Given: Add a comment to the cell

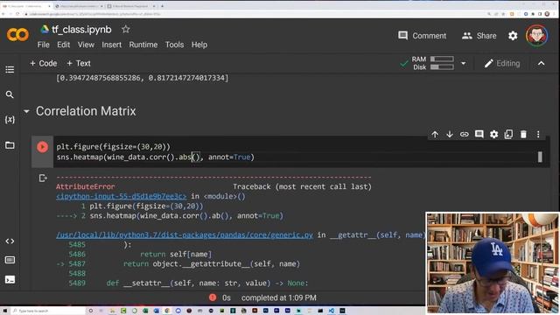Looking at the screenshot, I should point(479,134).
